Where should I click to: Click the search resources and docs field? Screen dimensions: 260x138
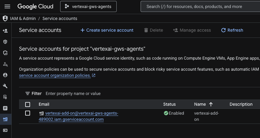[200, 6]
